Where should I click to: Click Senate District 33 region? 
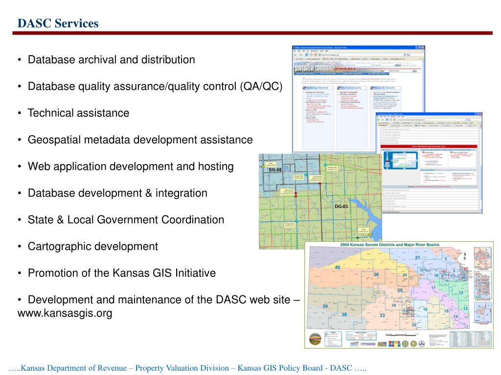pyautogui.click(x=382, y=315)
